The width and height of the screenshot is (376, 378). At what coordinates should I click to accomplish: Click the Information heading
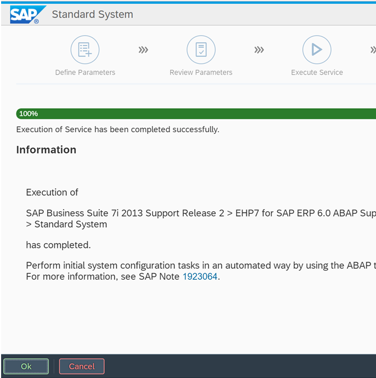[46, 150]
